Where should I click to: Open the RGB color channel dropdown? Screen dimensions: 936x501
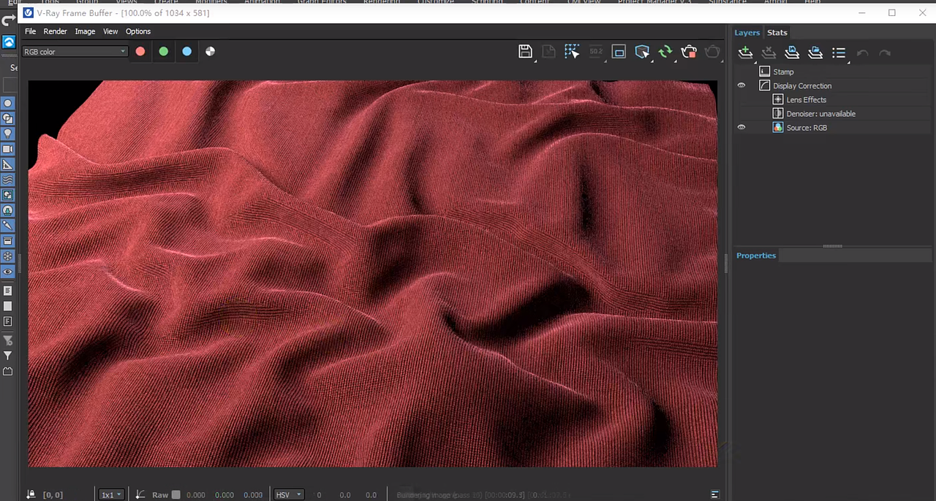tap(73, 51)
